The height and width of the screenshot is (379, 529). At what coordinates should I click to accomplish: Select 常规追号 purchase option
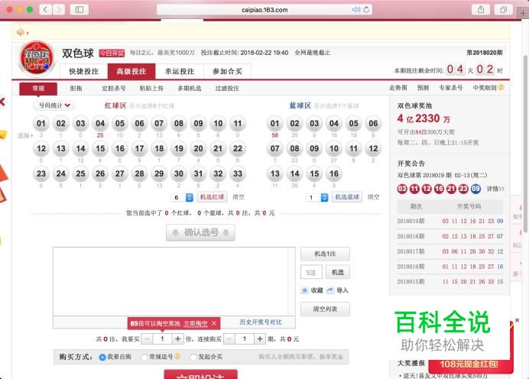coord(144,357)
